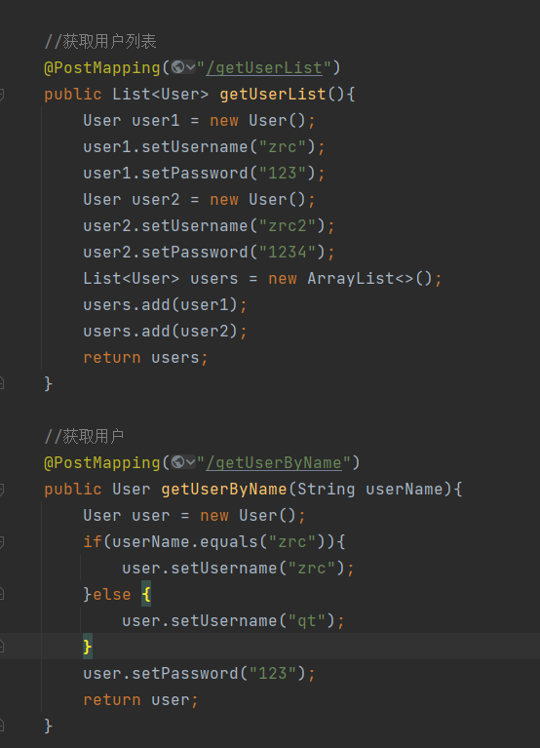Screen dimensions: 540x748
Task: Click the line users.add(user1);
Action: click(165, 304)
